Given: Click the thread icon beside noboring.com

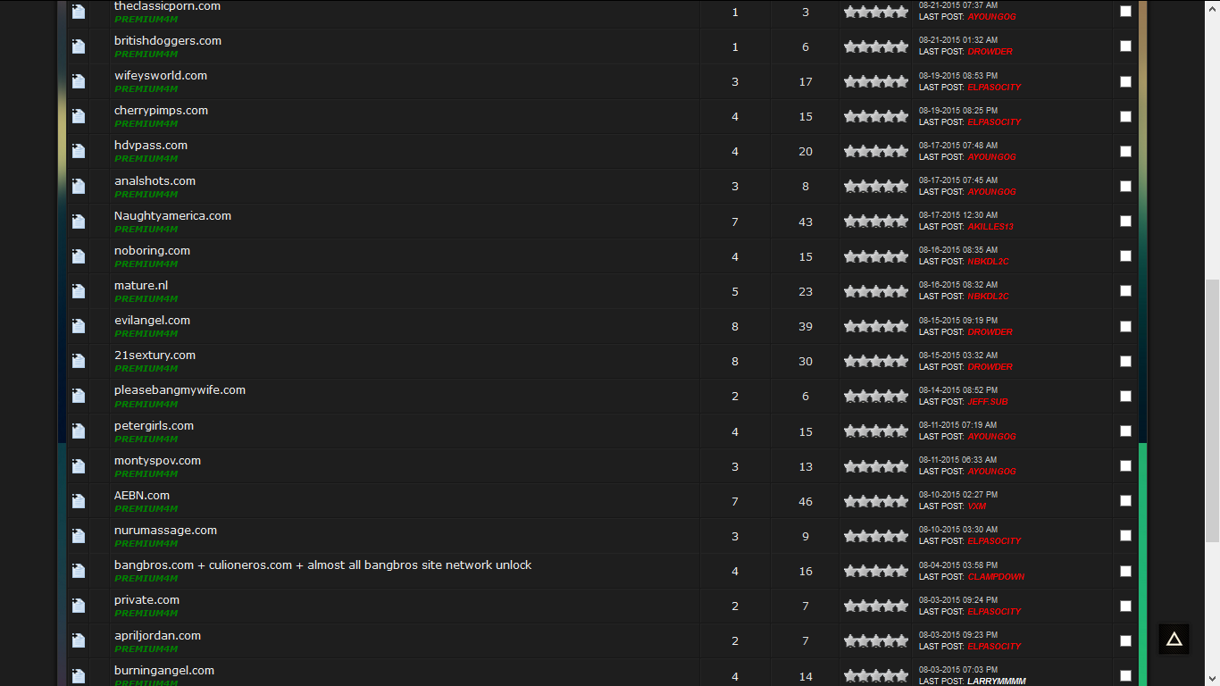Looking at the screenshot, I should (79, 256).
